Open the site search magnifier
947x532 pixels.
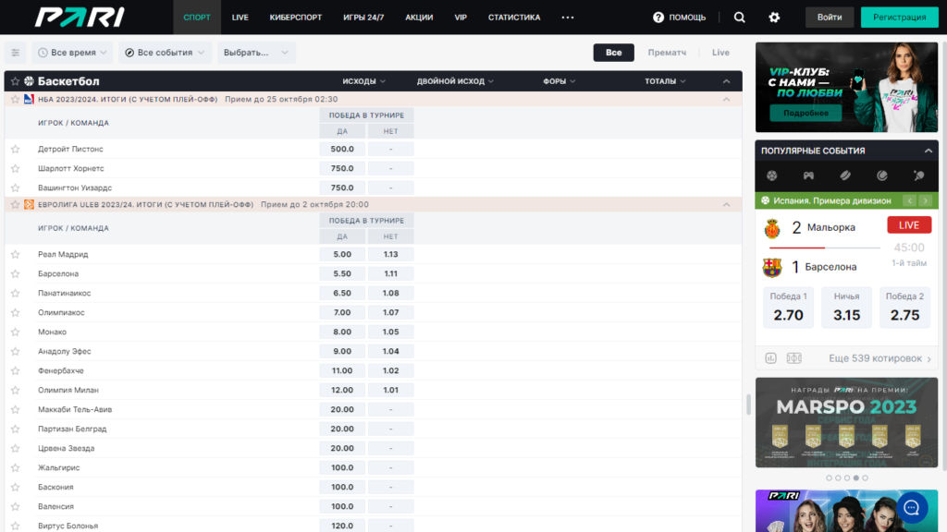(x=739, y=18)
